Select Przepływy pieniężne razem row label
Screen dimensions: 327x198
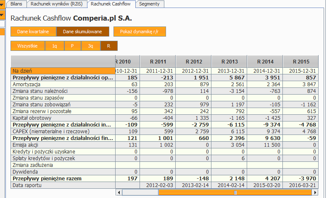tap(63, 179)
